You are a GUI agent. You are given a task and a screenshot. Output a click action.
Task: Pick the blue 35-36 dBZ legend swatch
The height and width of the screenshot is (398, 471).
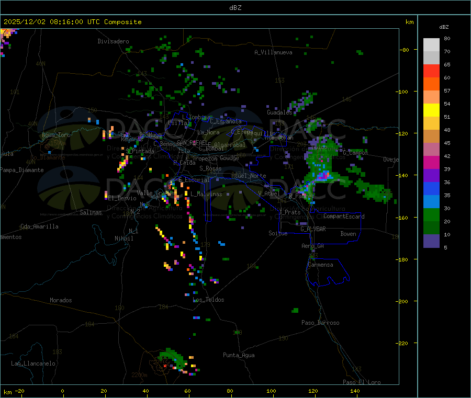coord(431,188)
